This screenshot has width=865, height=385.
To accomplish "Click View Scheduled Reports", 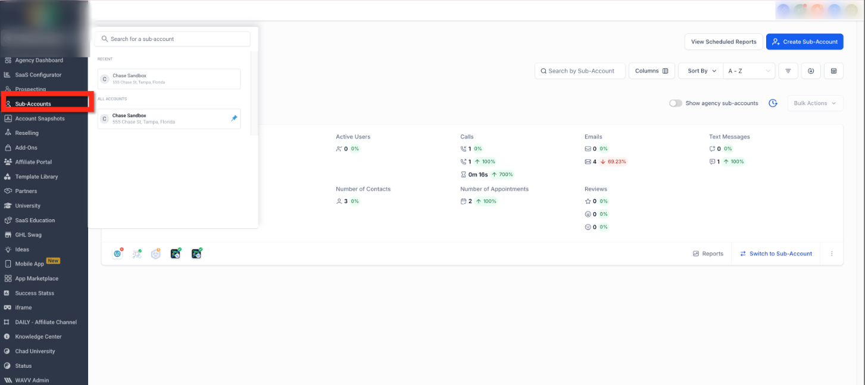I will coord(723,42).
